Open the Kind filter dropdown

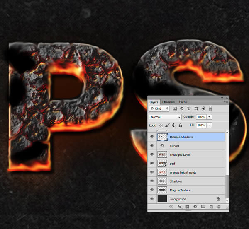pyautogui.click(x=159, y=108)
